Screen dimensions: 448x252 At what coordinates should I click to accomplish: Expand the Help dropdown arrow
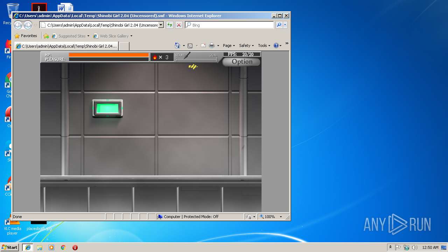[281, 45]
